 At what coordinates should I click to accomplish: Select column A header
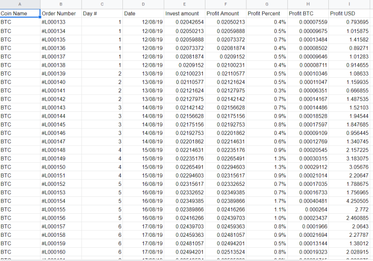click(20, 4)
